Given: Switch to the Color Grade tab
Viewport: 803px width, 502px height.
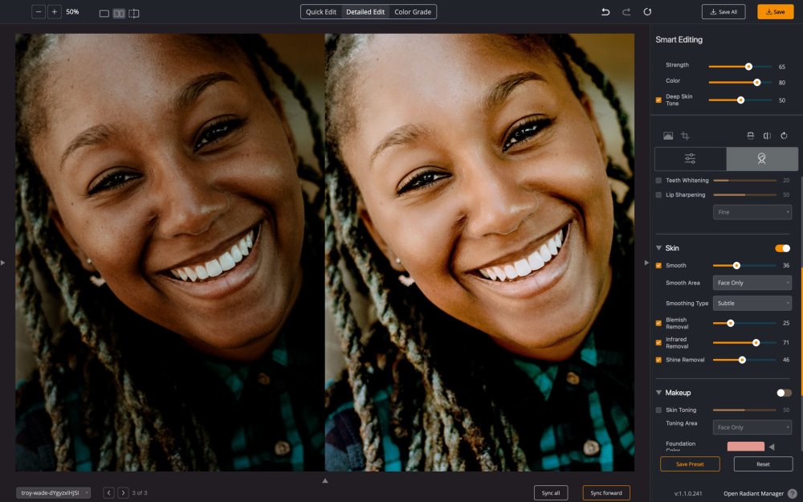Looking at the screenshot, I should [x=413, y=12].
